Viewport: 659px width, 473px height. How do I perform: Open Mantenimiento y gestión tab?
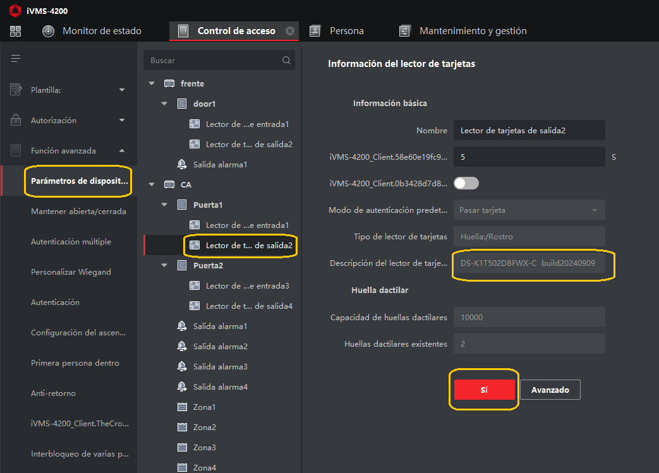(x=473, y=31)
